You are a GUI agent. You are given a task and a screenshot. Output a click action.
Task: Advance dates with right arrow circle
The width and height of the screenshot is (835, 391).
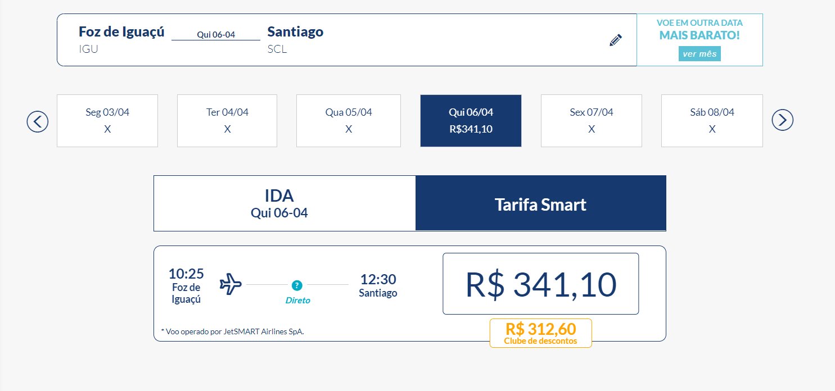[782, 120]
